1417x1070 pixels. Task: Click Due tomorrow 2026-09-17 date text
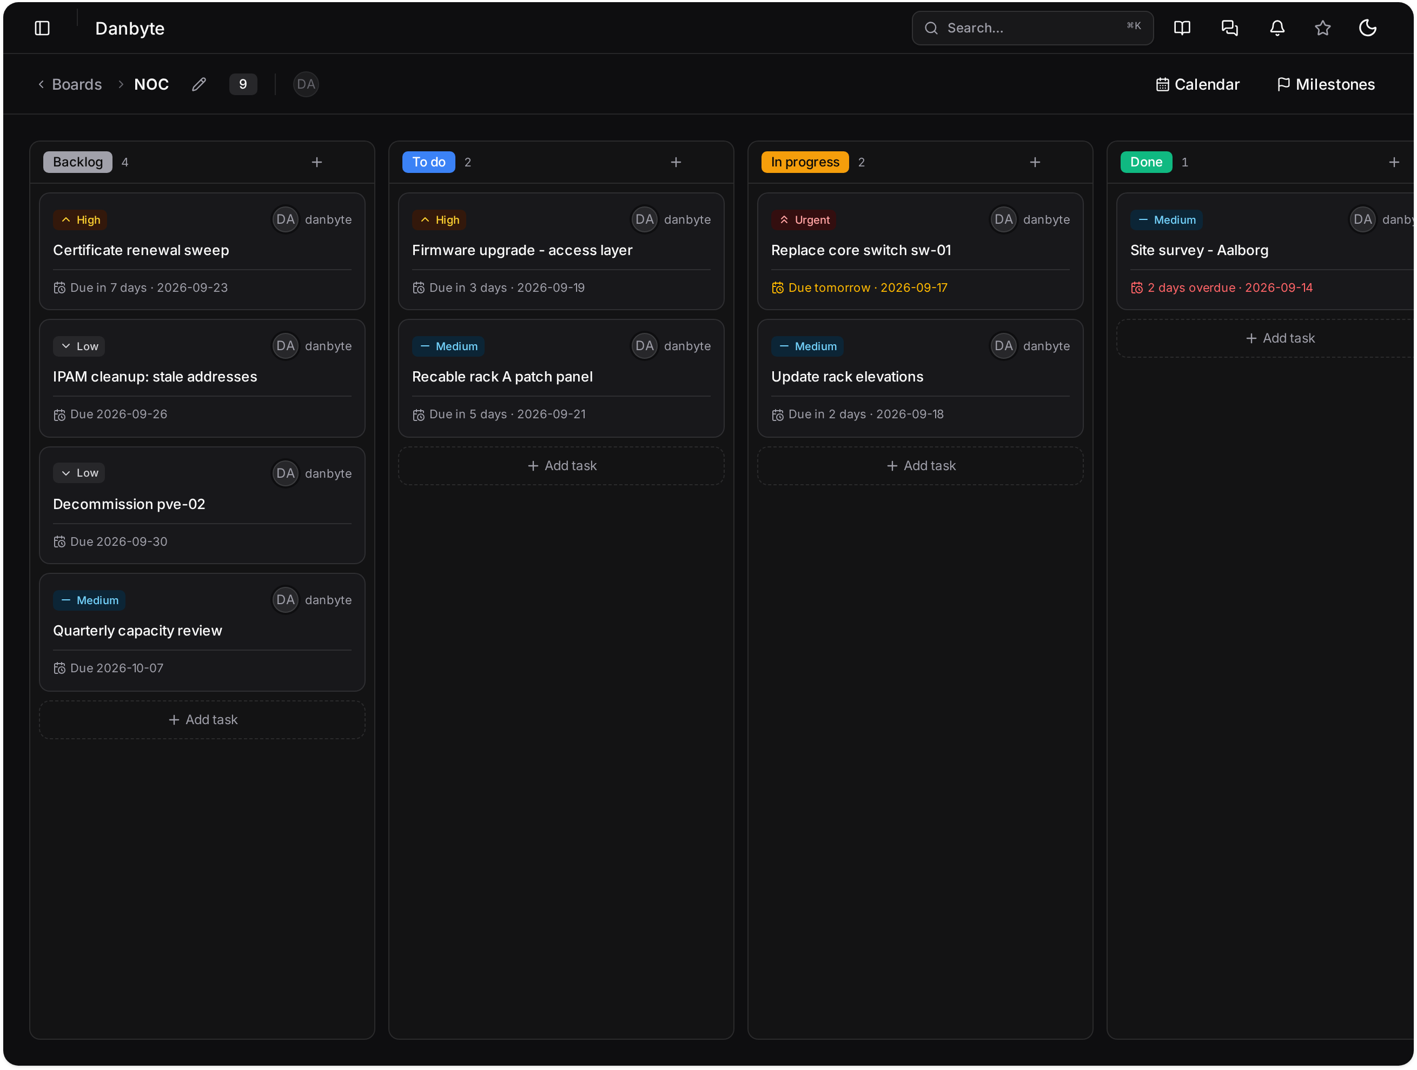pyautogui.click(x=868, y=288)
